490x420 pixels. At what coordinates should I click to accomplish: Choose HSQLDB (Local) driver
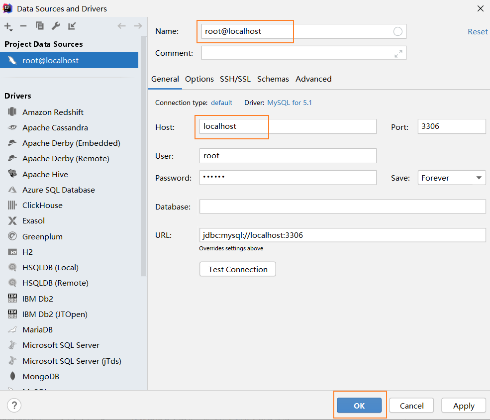click(x=50, y=268)
